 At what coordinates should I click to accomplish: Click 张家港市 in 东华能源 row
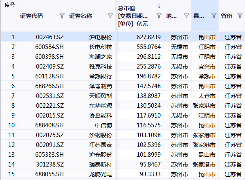pos(204,106)
